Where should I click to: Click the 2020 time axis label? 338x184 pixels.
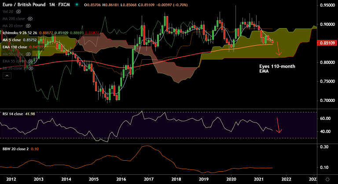coord(231,179)
